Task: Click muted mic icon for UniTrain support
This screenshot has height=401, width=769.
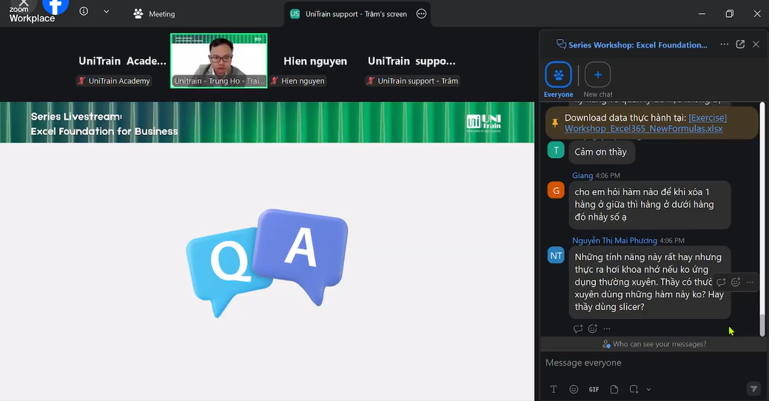Action: click(x=370, y=81)
